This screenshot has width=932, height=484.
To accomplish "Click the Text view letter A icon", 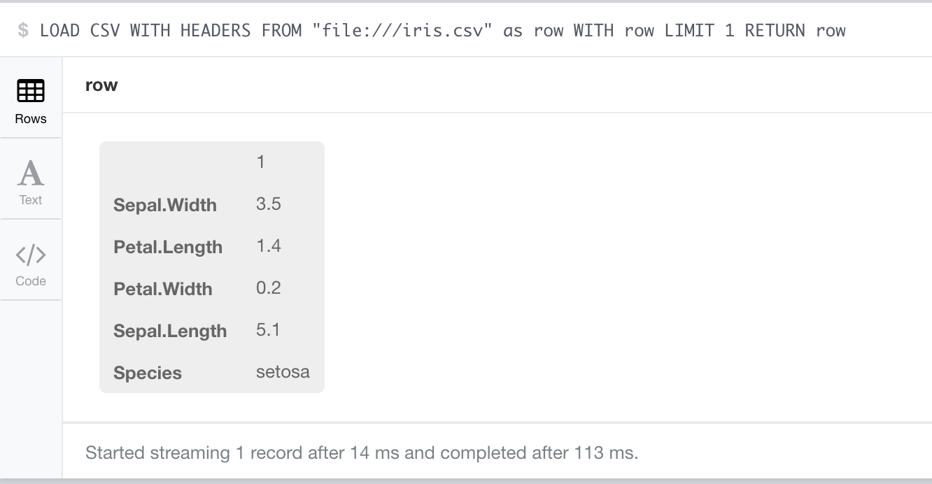I will pyautogui.click(x=31, y=173).
